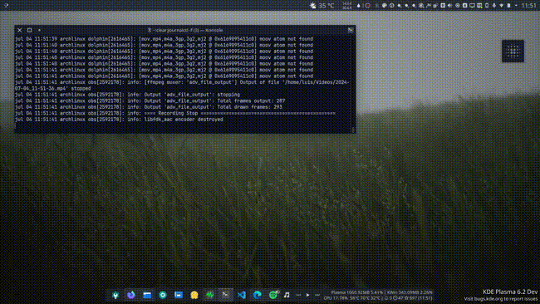Image resolution: width=540 pixels, height=304 pixels.
Task: Open the Wi-Fi network tray icon
Action: (501, 6)
